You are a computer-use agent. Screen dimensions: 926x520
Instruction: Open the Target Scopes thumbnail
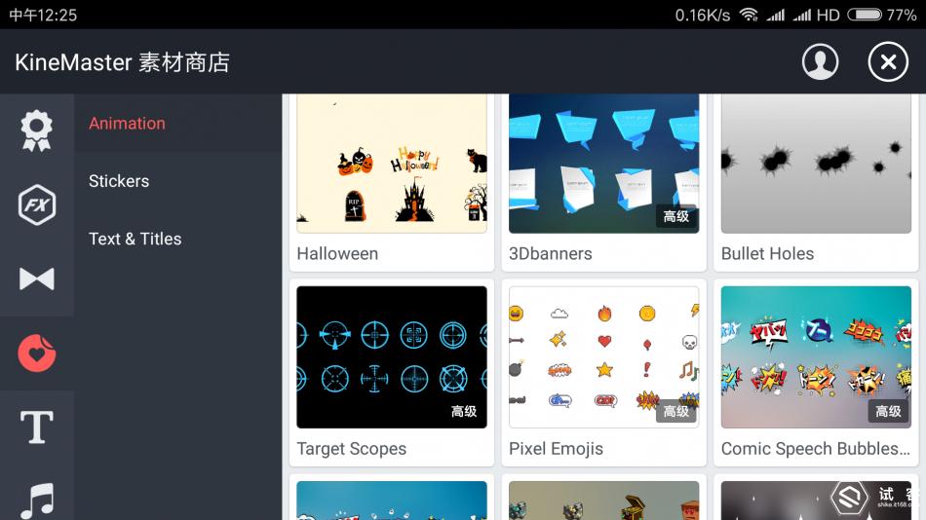point(392,357)
